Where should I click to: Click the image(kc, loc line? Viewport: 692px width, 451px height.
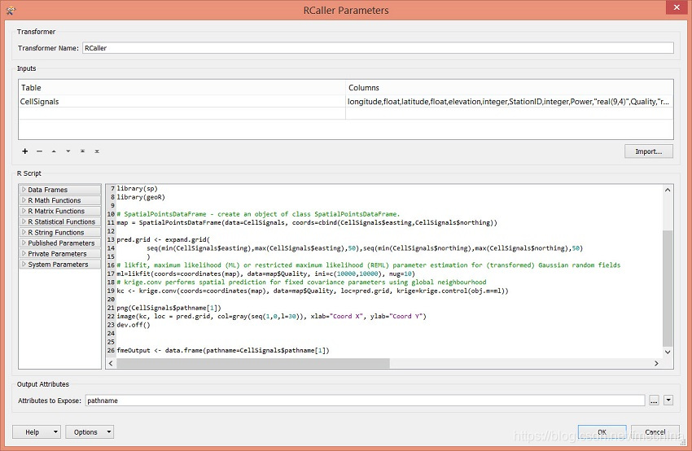pyautogui.click(x=271, y=317)
